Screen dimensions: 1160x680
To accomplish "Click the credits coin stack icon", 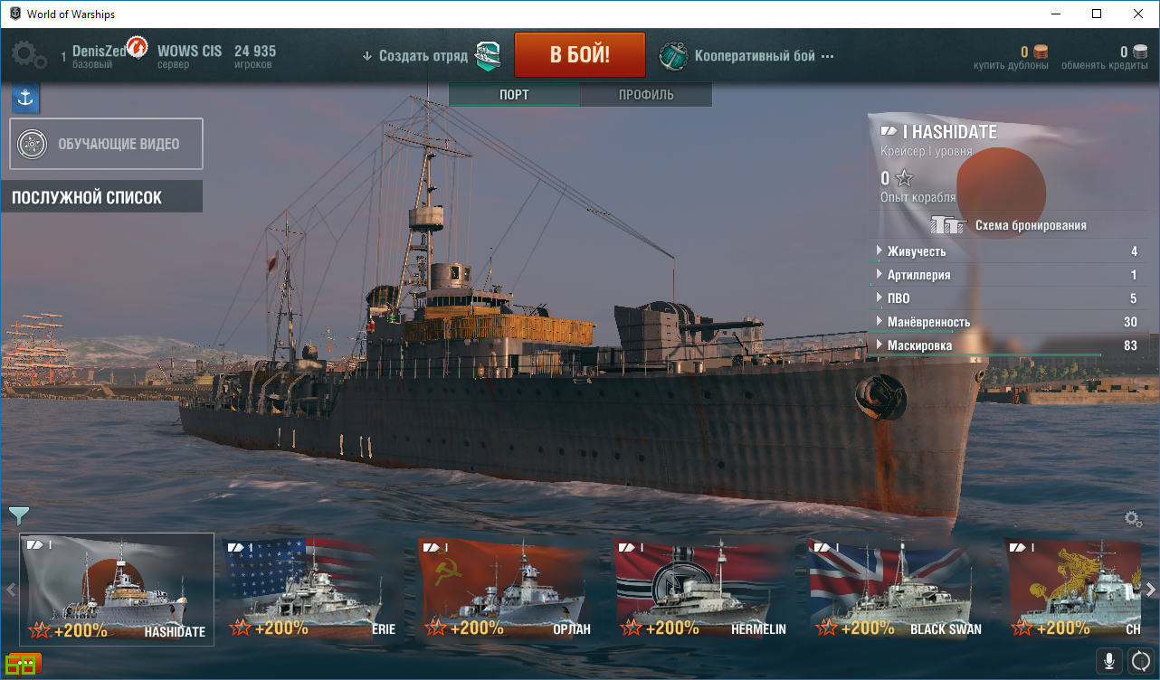I will pos(1139,52).
